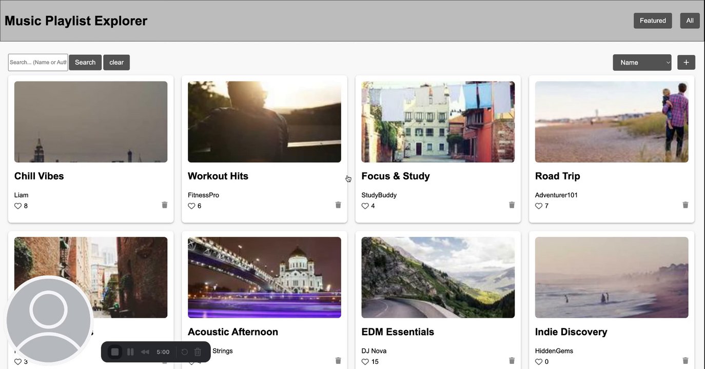Pause the screen recording
Viewport: 705px width, 369px height.
coord(130,352)
